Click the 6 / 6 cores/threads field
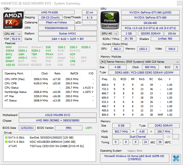183x165 pixels. (90, 17)
